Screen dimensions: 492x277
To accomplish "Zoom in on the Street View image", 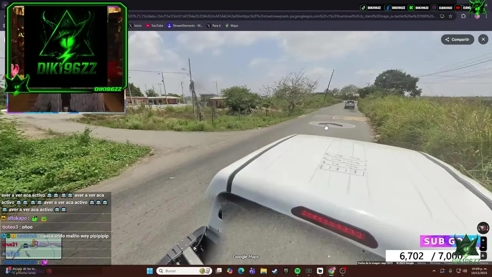I will pyautogui.click(x=483, y=240).
